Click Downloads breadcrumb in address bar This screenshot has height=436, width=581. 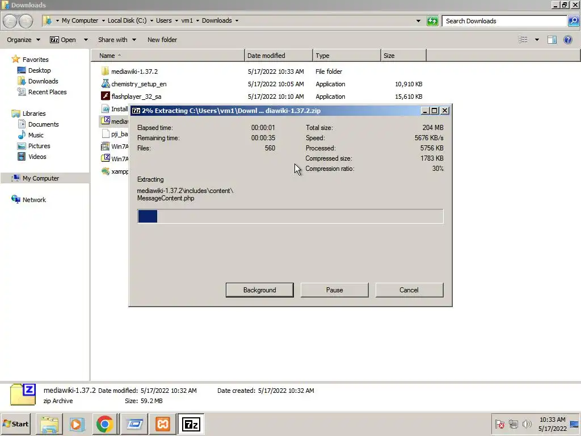pyautogui.click(x=217, y=20)
